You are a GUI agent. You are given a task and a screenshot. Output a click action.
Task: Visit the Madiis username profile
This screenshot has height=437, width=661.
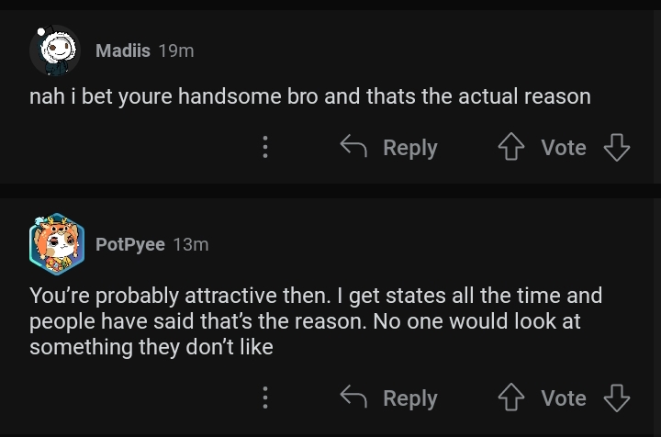123,51
